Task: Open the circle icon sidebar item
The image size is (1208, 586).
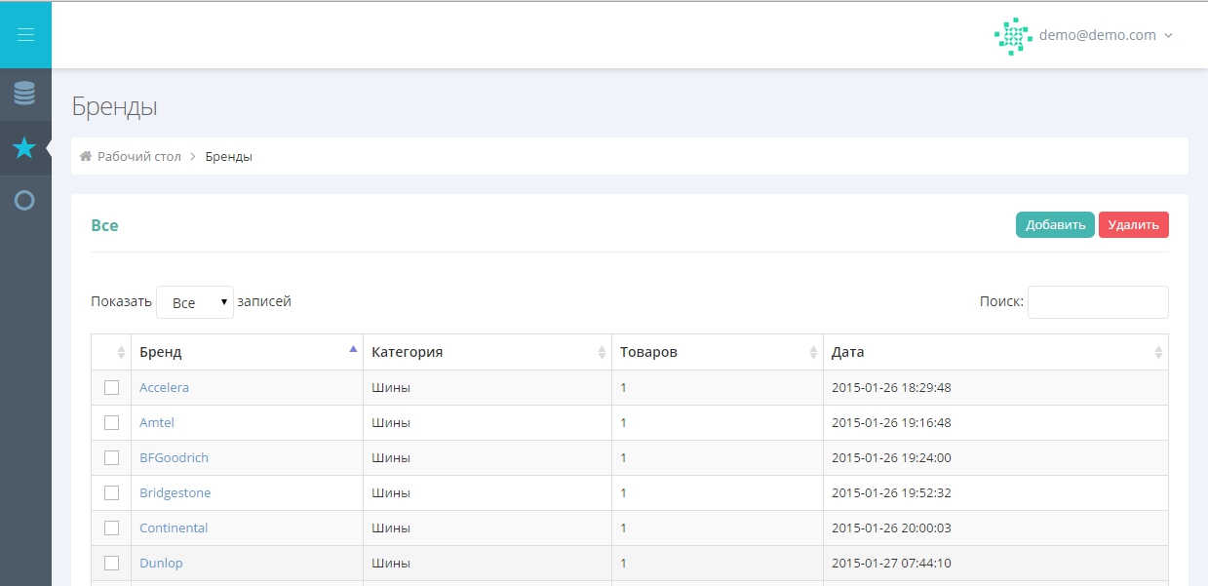Action: point(25,201)
